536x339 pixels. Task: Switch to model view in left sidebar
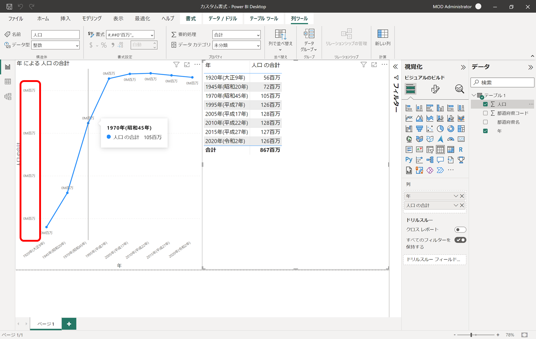8,96
